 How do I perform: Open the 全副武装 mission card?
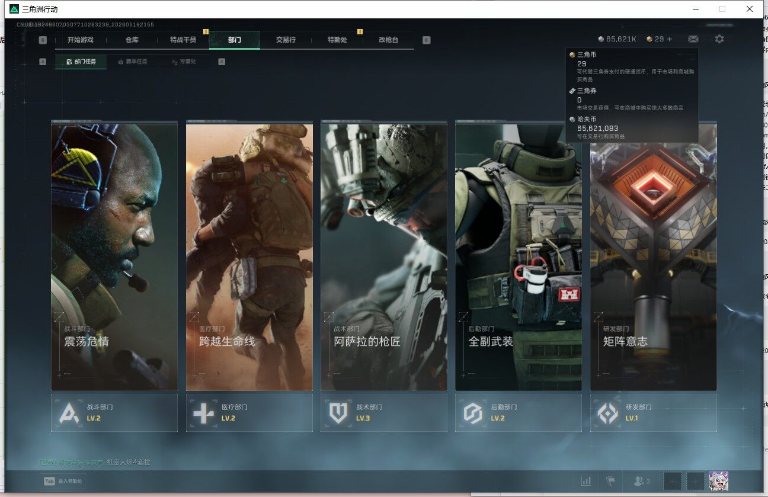[519, 257]
